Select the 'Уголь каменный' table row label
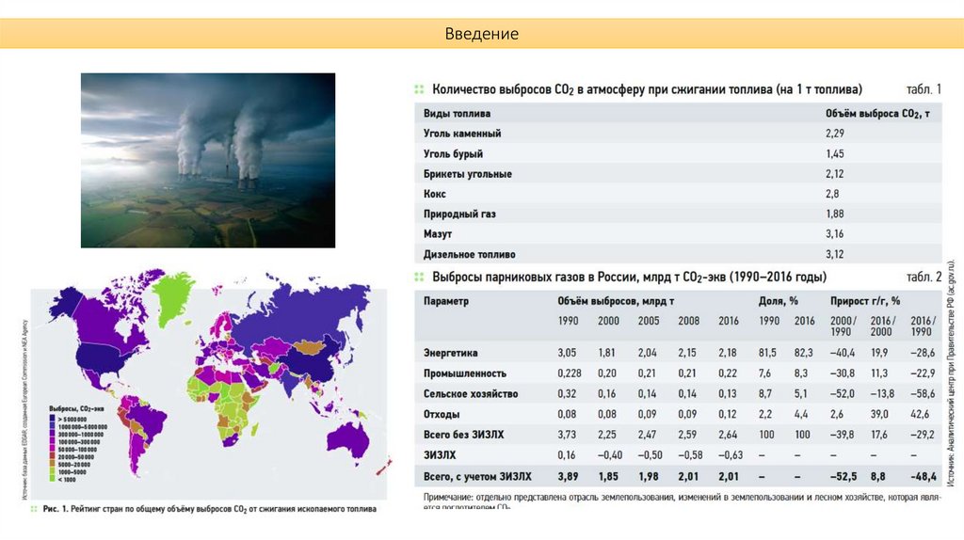This screenshot has height=540, width=964. (x=462, y=134)
